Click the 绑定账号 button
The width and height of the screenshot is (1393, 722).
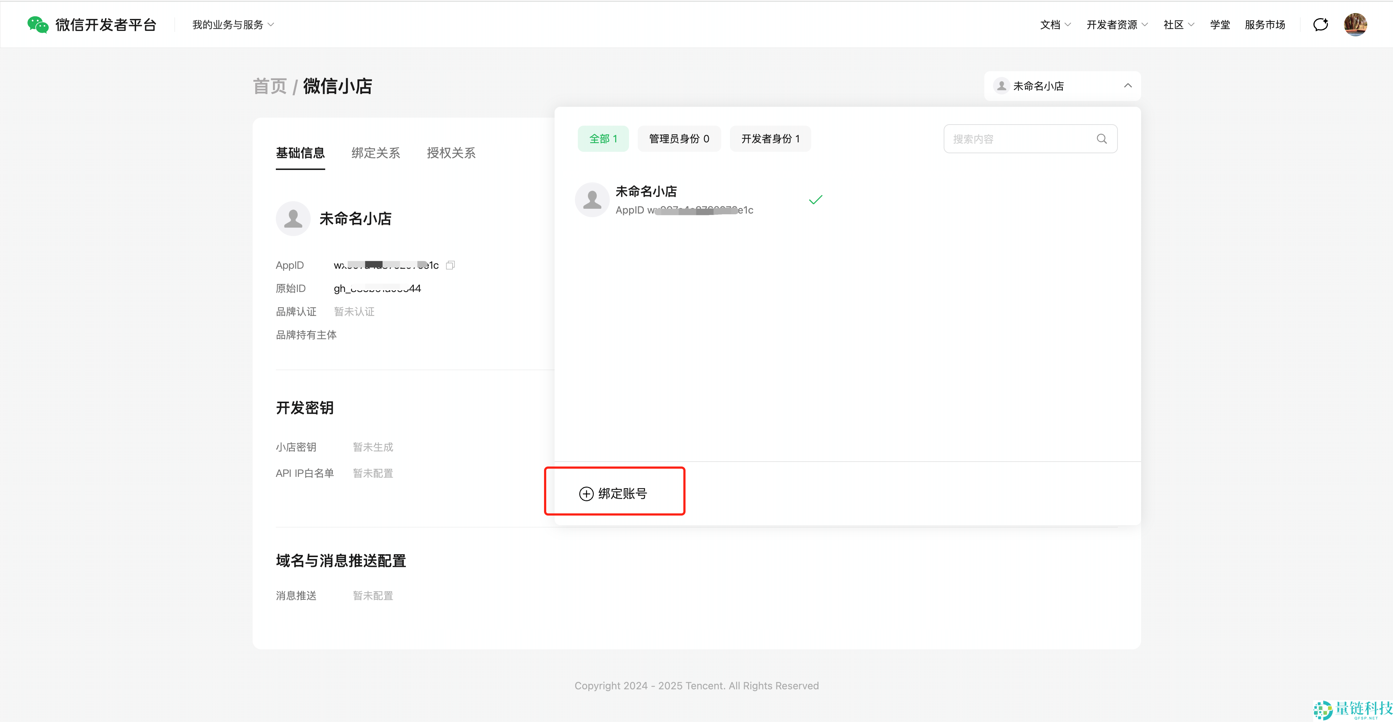(x=613, y=494)
